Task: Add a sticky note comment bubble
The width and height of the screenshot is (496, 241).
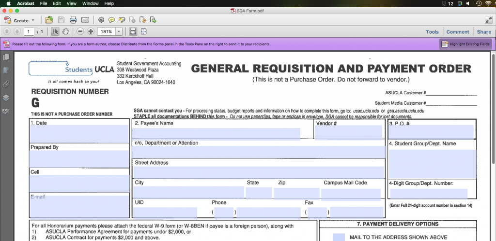Action: click(111, 20)
